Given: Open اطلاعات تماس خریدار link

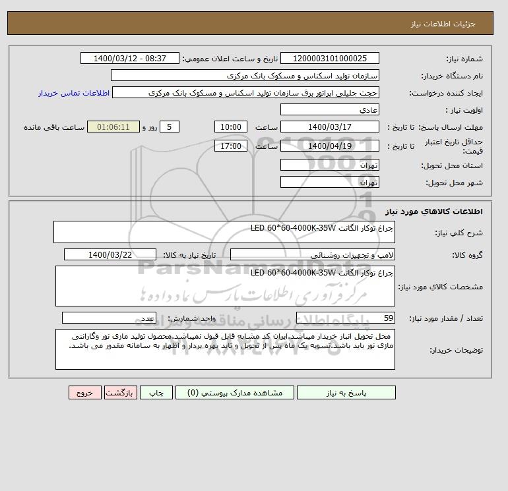Looking at the screenshot, I should tap(74, 93).
